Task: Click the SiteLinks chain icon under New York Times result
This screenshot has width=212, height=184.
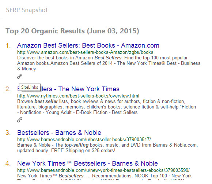Action: [20, 120]
